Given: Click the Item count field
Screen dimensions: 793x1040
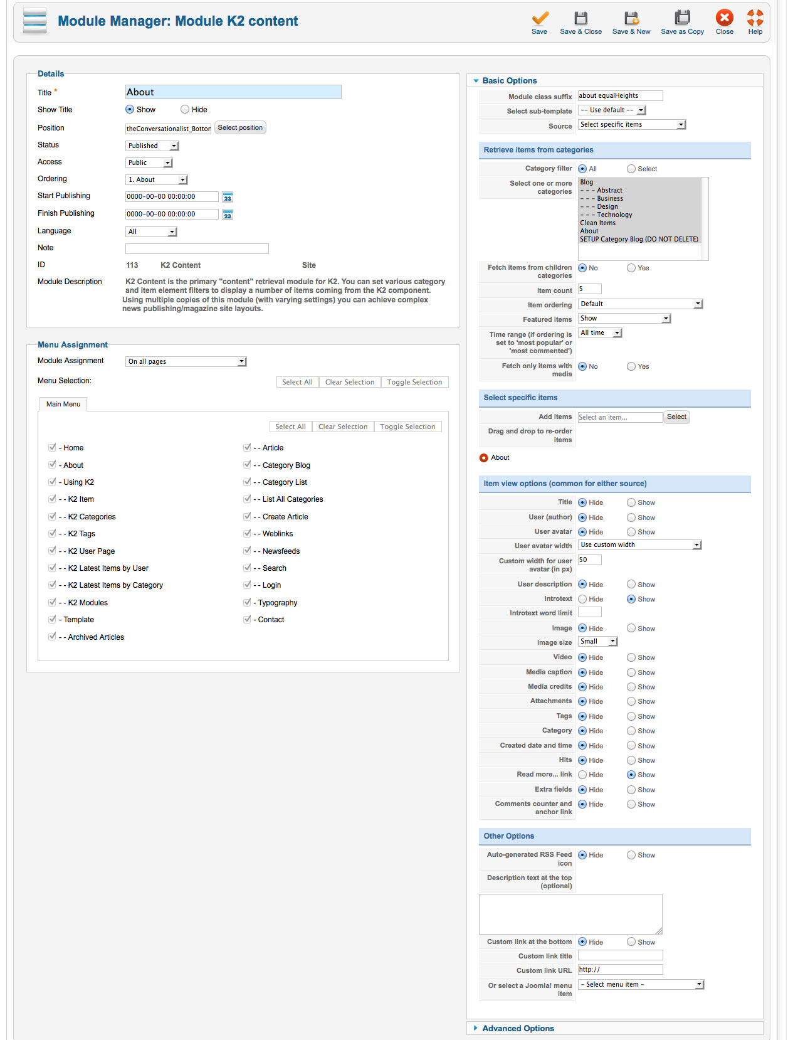Looking at the screenshot, I should pyautogui.click(x=589, y=289).
